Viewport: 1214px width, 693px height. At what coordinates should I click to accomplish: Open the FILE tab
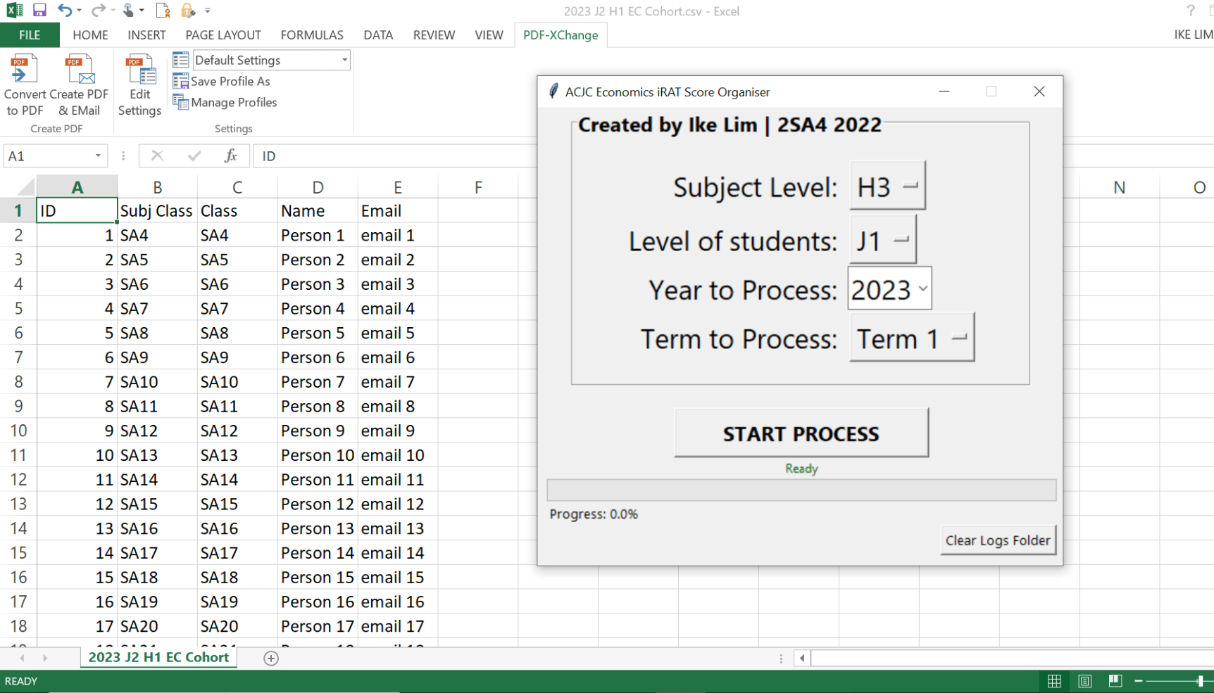point(30,35)
